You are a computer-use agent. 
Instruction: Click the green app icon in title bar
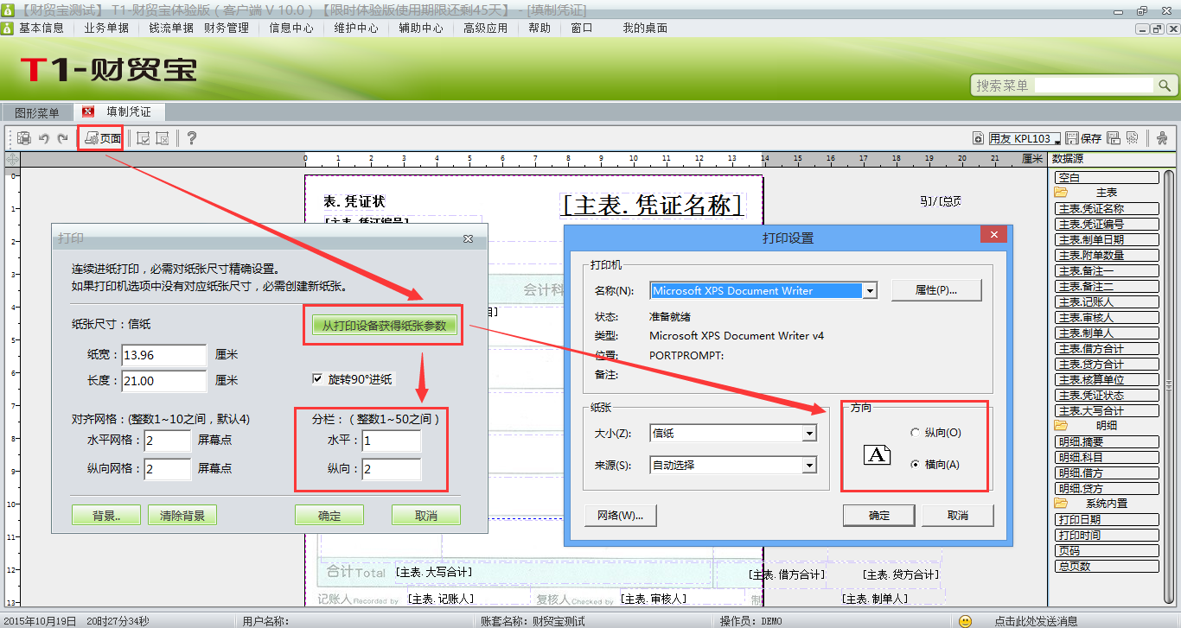tap(6, 10)
